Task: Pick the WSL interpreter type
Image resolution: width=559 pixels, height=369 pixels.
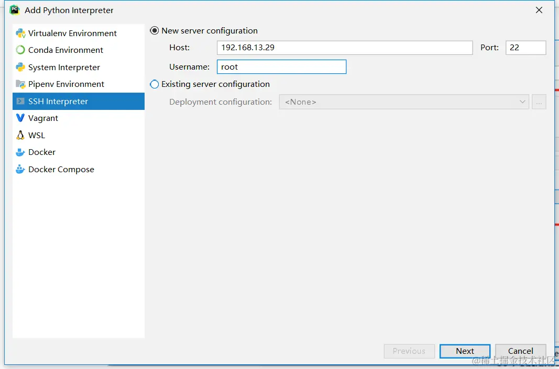Action: [x=79, y=135]
